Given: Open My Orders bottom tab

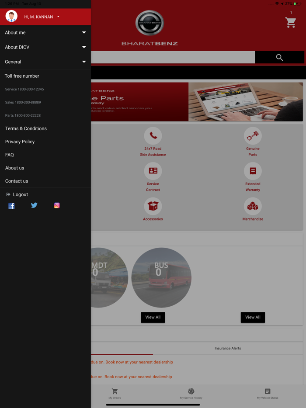Looking at the screenshot, I should tap(115, 394).
